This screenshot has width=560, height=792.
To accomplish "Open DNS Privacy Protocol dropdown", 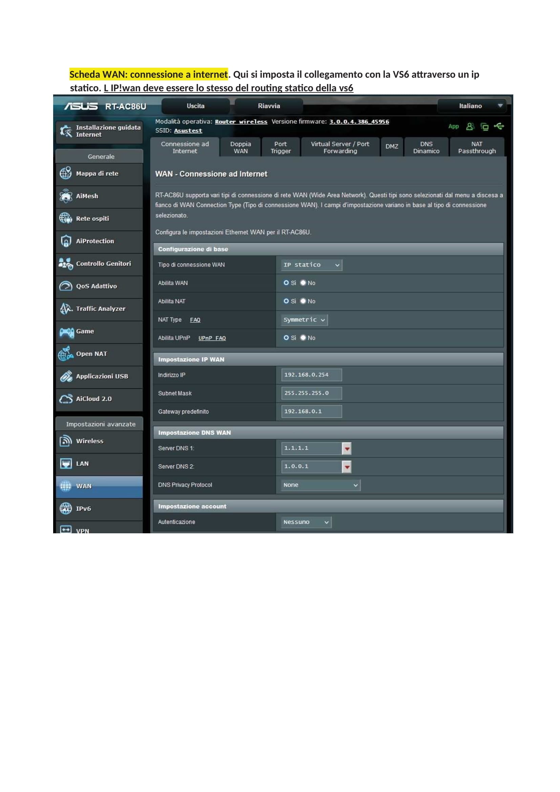I will 320,485.
